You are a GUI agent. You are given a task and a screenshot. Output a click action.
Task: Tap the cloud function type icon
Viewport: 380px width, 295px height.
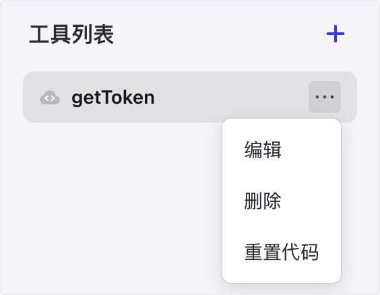[50, 98]
